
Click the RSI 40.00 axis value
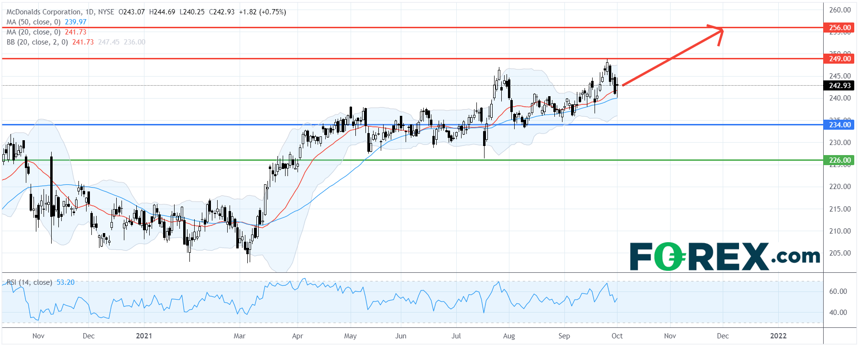click(838, 313)
